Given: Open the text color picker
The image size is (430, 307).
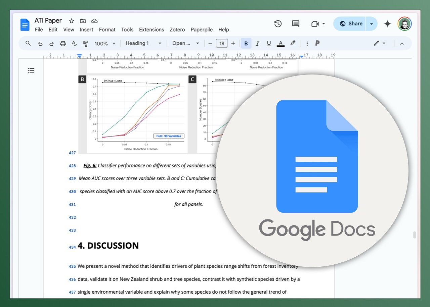Looking at the screenshot, I should point(281,43).
